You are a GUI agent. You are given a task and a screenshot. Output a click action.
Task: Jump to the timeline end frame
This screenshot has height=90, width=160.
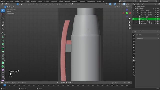pos(72,83)
